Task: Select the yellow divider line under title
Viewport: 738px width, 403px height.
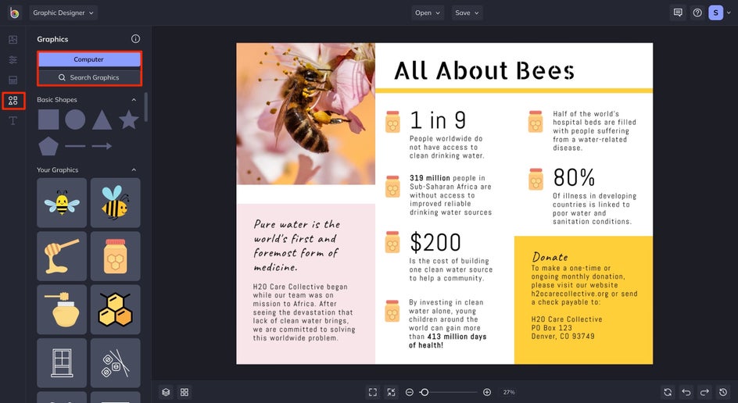Action: coord(514,91)
